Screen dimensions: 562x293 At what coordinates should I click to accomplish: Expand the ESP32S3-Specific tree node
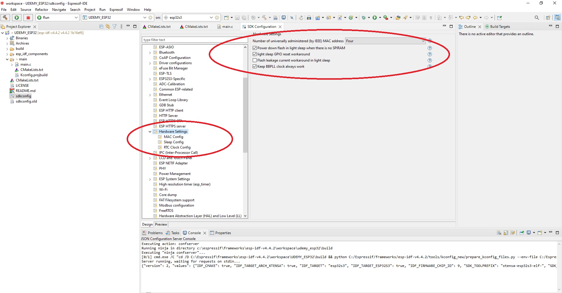coord(150,79)
